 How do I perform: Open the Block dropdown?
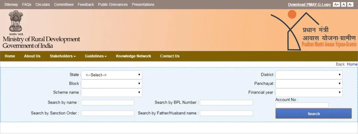(x=112, y=84)
